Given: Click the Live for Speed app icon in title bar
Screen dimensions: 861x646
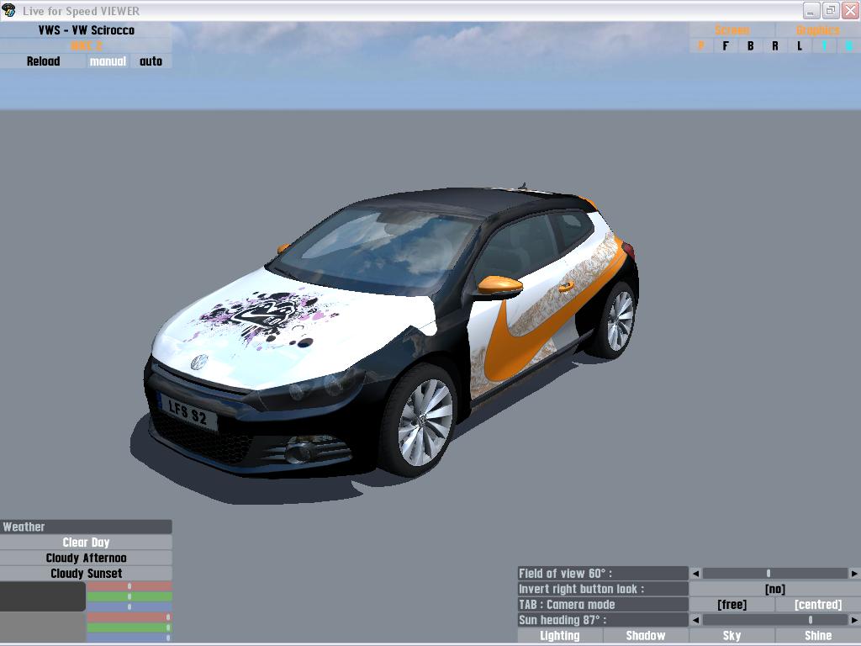Looking at the screenshot, I should (8, 10).
